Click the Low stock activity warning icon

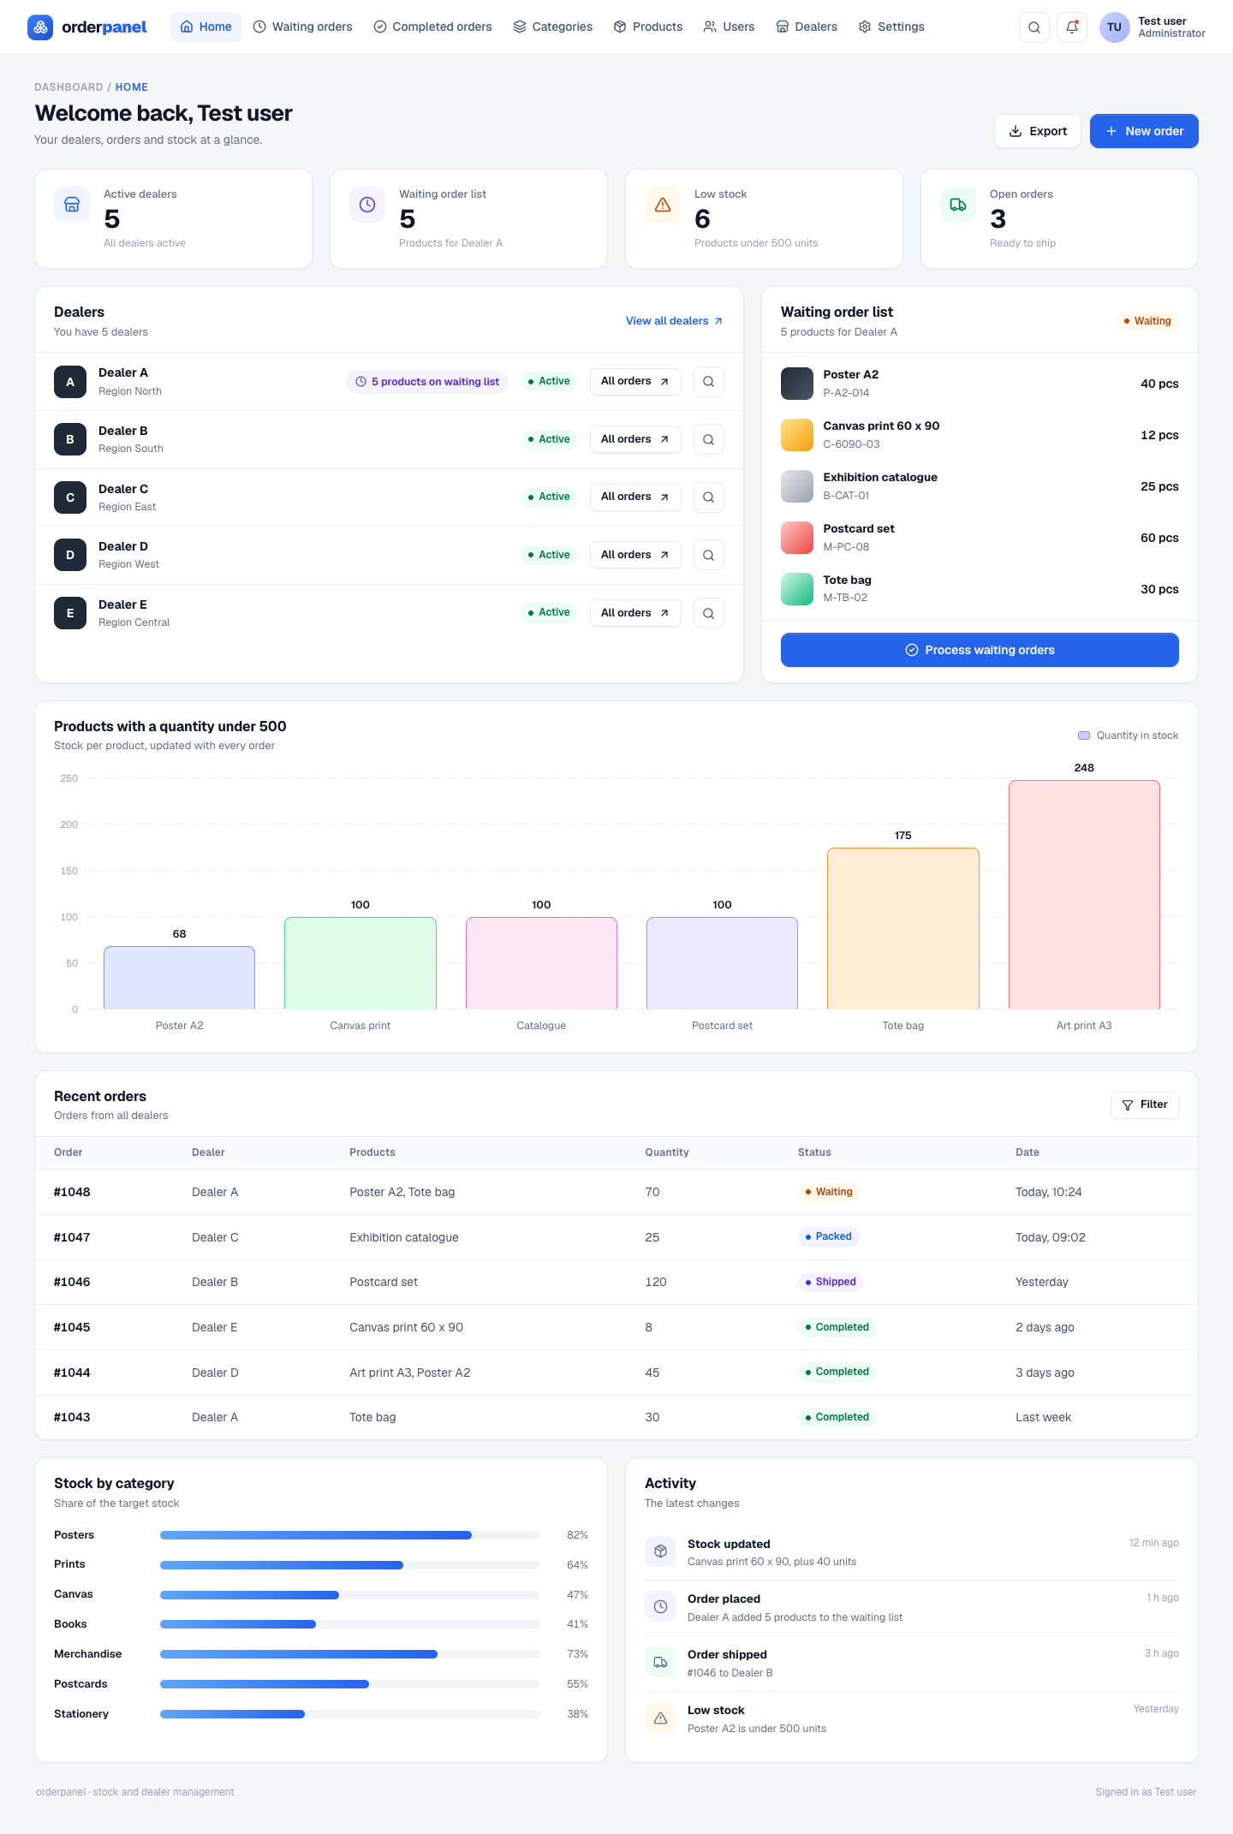[660, 1718]
